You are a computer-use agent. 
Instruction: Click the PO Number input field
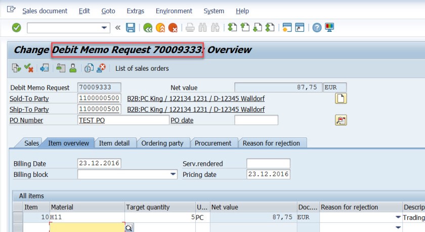tap(123, 120)
